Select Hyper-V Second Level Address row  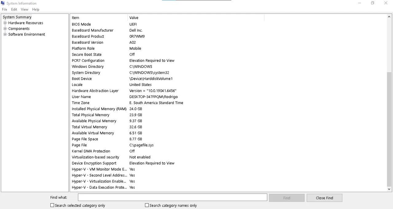pos(228,175)
